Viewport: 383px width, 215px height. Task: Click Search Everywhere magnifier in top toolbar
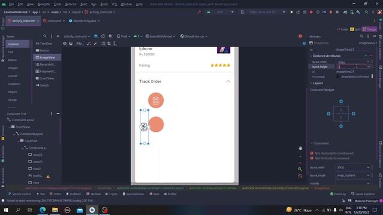tap(366, 12)
